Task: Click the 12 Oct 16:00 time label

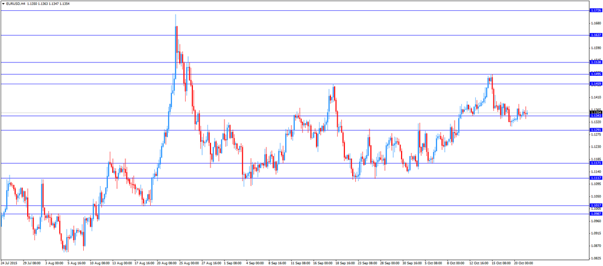Action: click(480, 264)
